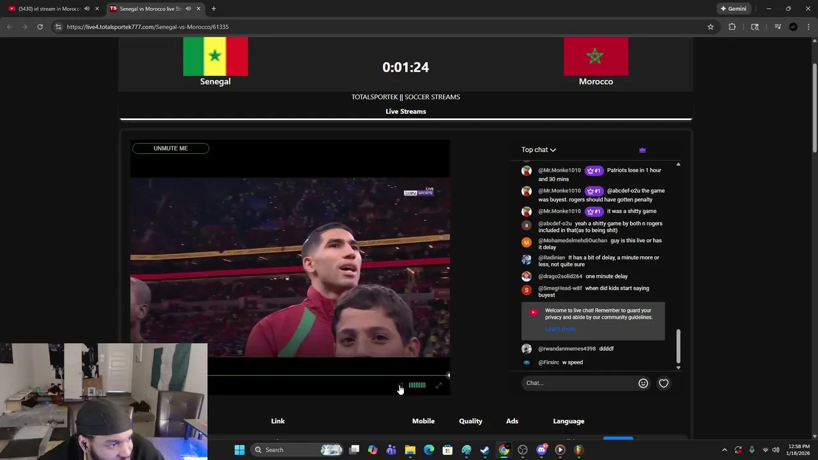Click the @Radinian username in chat
This screenshot has width=818, height=460.
[x=552, y=257]
